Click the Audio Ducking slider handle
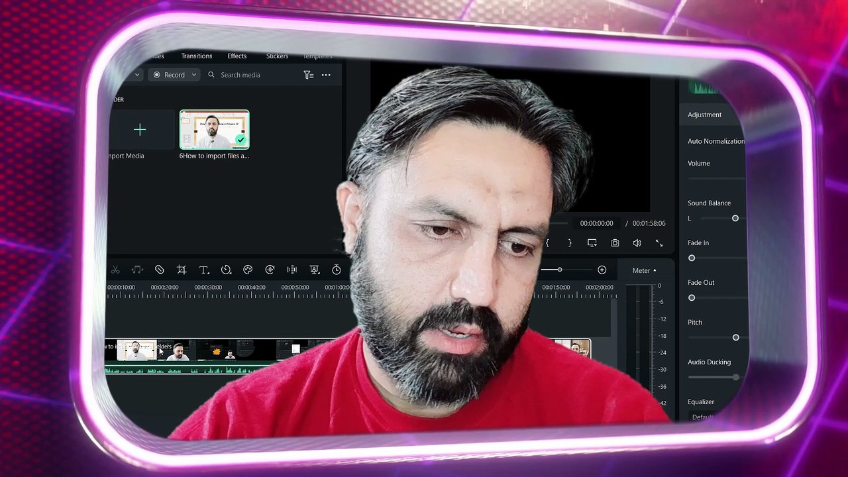This screenshot has height=477, width=848. pos(735,377)
